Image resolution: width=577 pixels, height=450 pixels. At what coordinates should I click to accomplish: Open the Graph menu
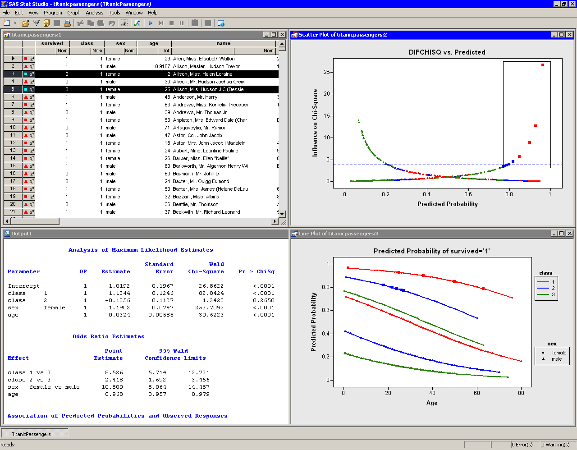(73, 13)
